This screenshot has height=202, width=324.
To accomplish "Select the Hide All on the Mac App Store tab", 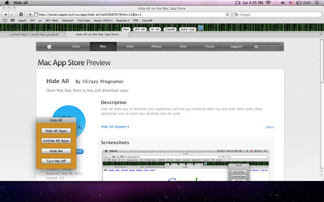I will pyautogui.click(x=97, y=34).
